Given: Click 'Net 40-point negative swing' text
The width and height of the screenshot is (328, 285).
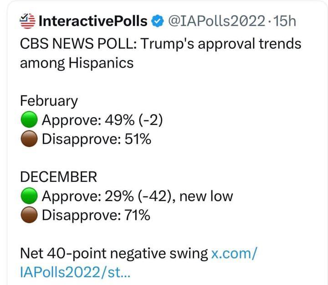Looking at the screenshot, I should [113, 253].
